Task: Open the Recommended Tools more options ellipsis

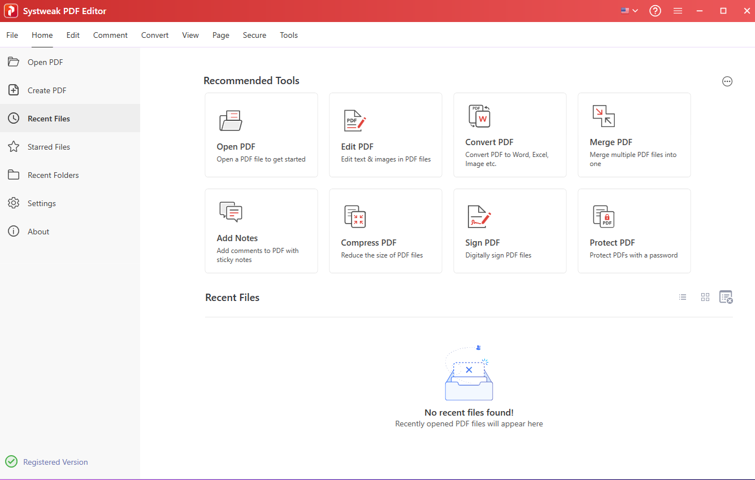Action: pos(727,81)
